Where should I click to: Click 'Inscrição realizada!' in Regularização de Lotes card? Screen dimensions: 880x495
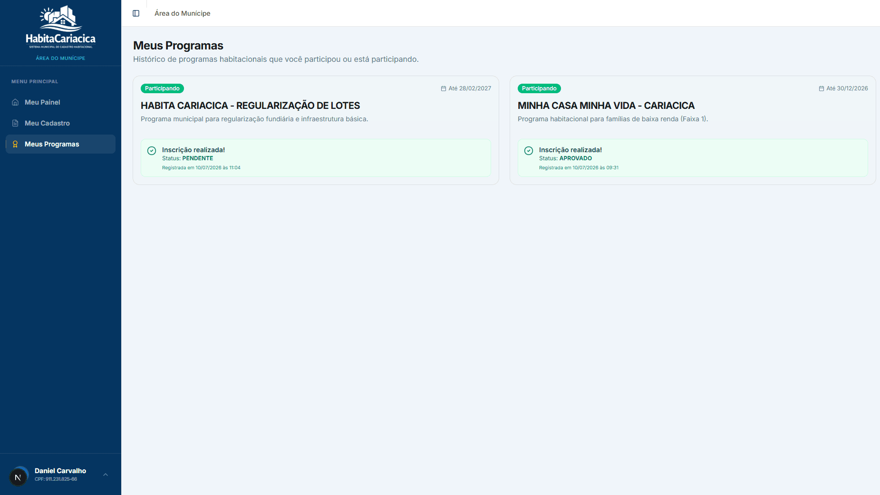(193, 150)
